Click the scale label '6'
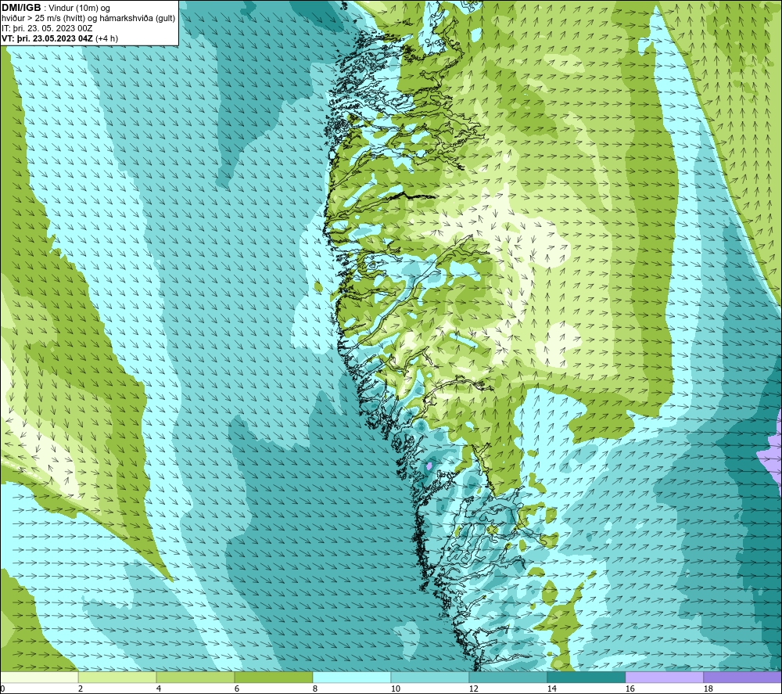This screenshot has width=782, height=694. (237, 689)
